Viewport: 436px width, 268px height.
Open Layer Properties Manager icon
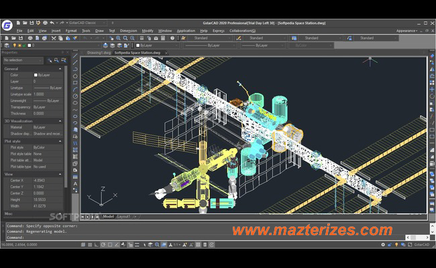tap(7, 46)
